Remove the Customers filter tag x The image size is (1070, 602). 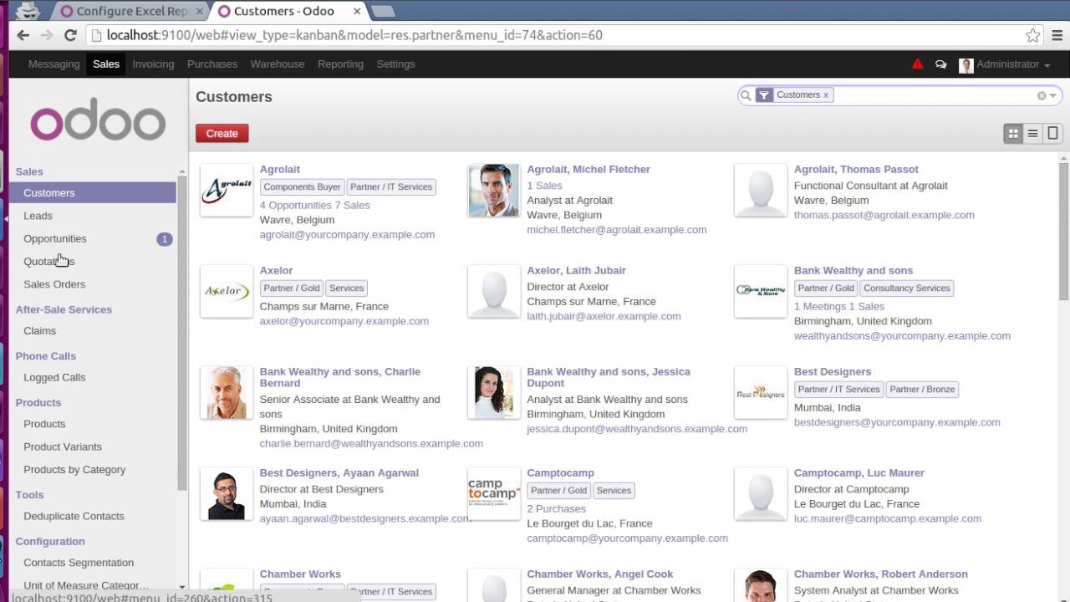pos(826,95)
